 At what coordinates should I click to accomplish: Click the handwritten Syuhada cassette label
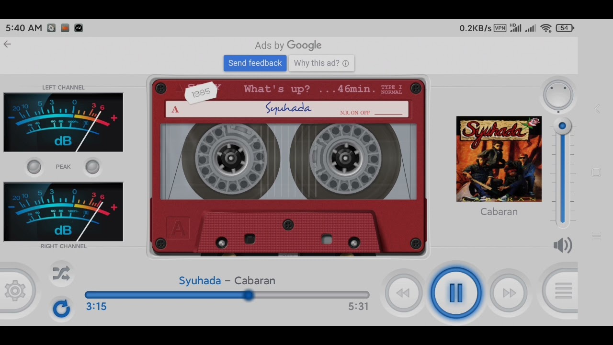tap(288, 109)
